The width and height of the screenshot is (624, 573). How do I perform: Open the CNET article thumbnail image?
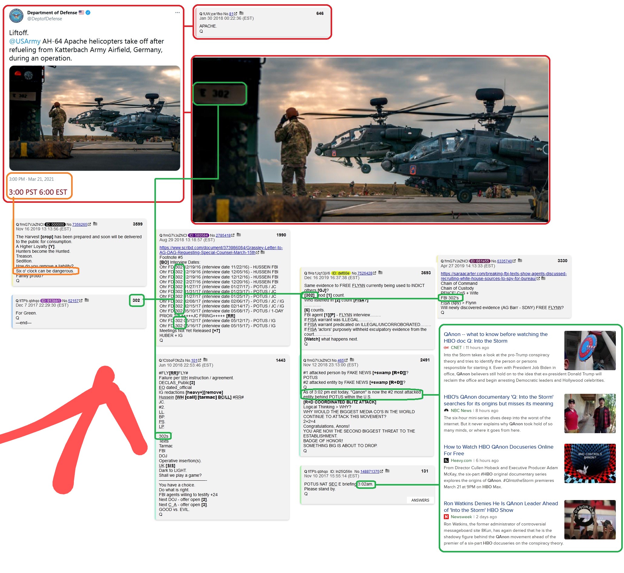tap(590, 351)
